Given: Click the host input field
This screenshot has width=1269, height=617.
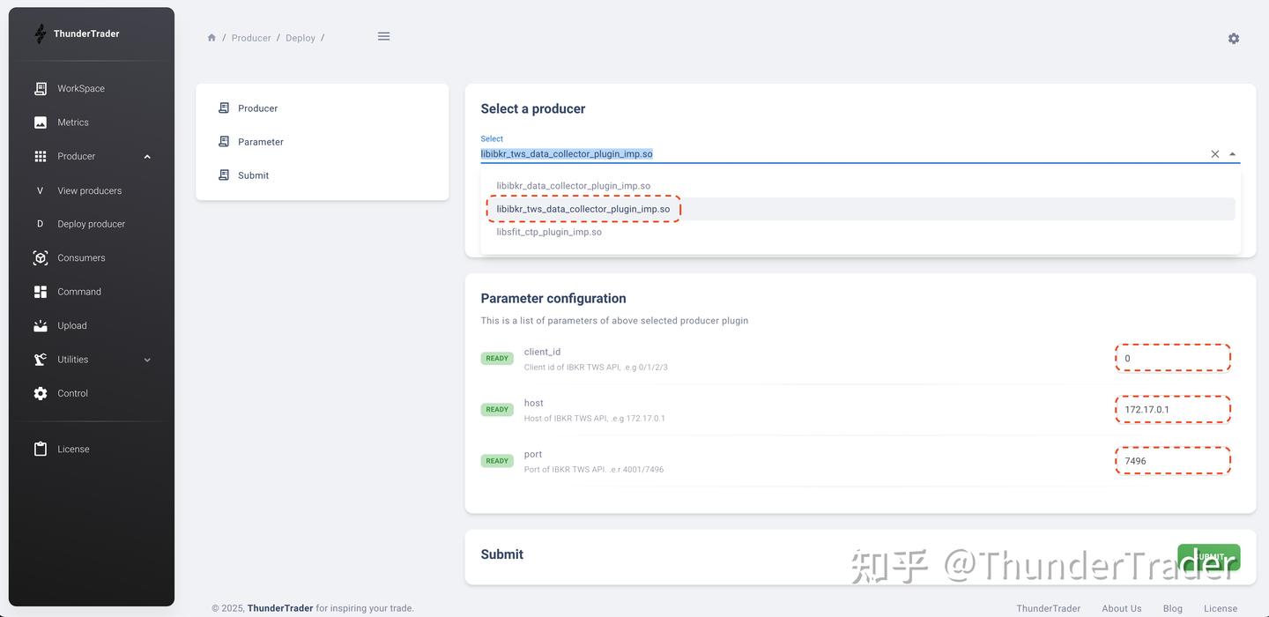Looking at the screenshot, I should click(1173, 409).
